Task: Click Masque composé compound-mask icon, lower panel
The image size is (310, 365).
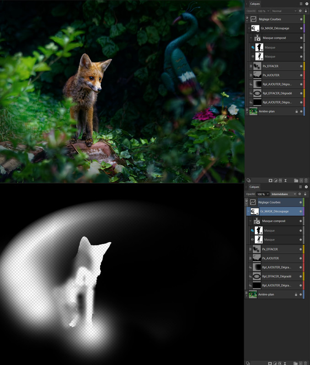Action: (x=257, y=221)
